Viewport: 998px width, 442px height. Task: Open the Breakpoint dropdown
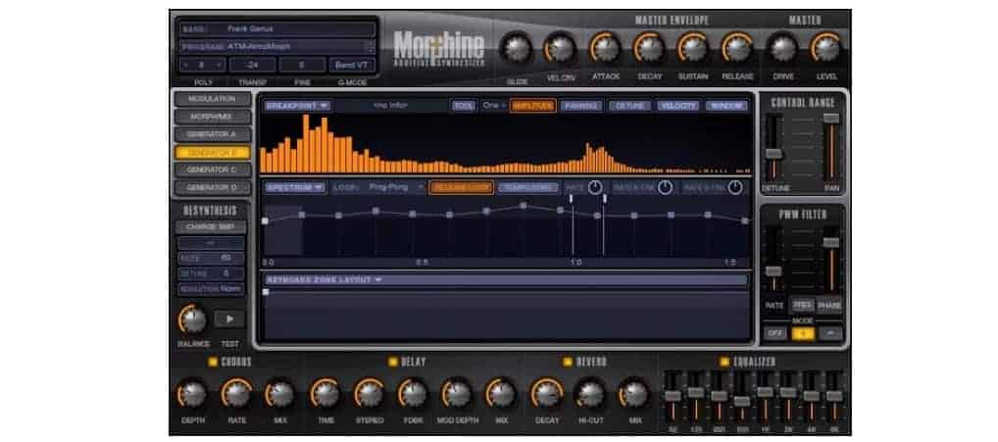(298, 106)
